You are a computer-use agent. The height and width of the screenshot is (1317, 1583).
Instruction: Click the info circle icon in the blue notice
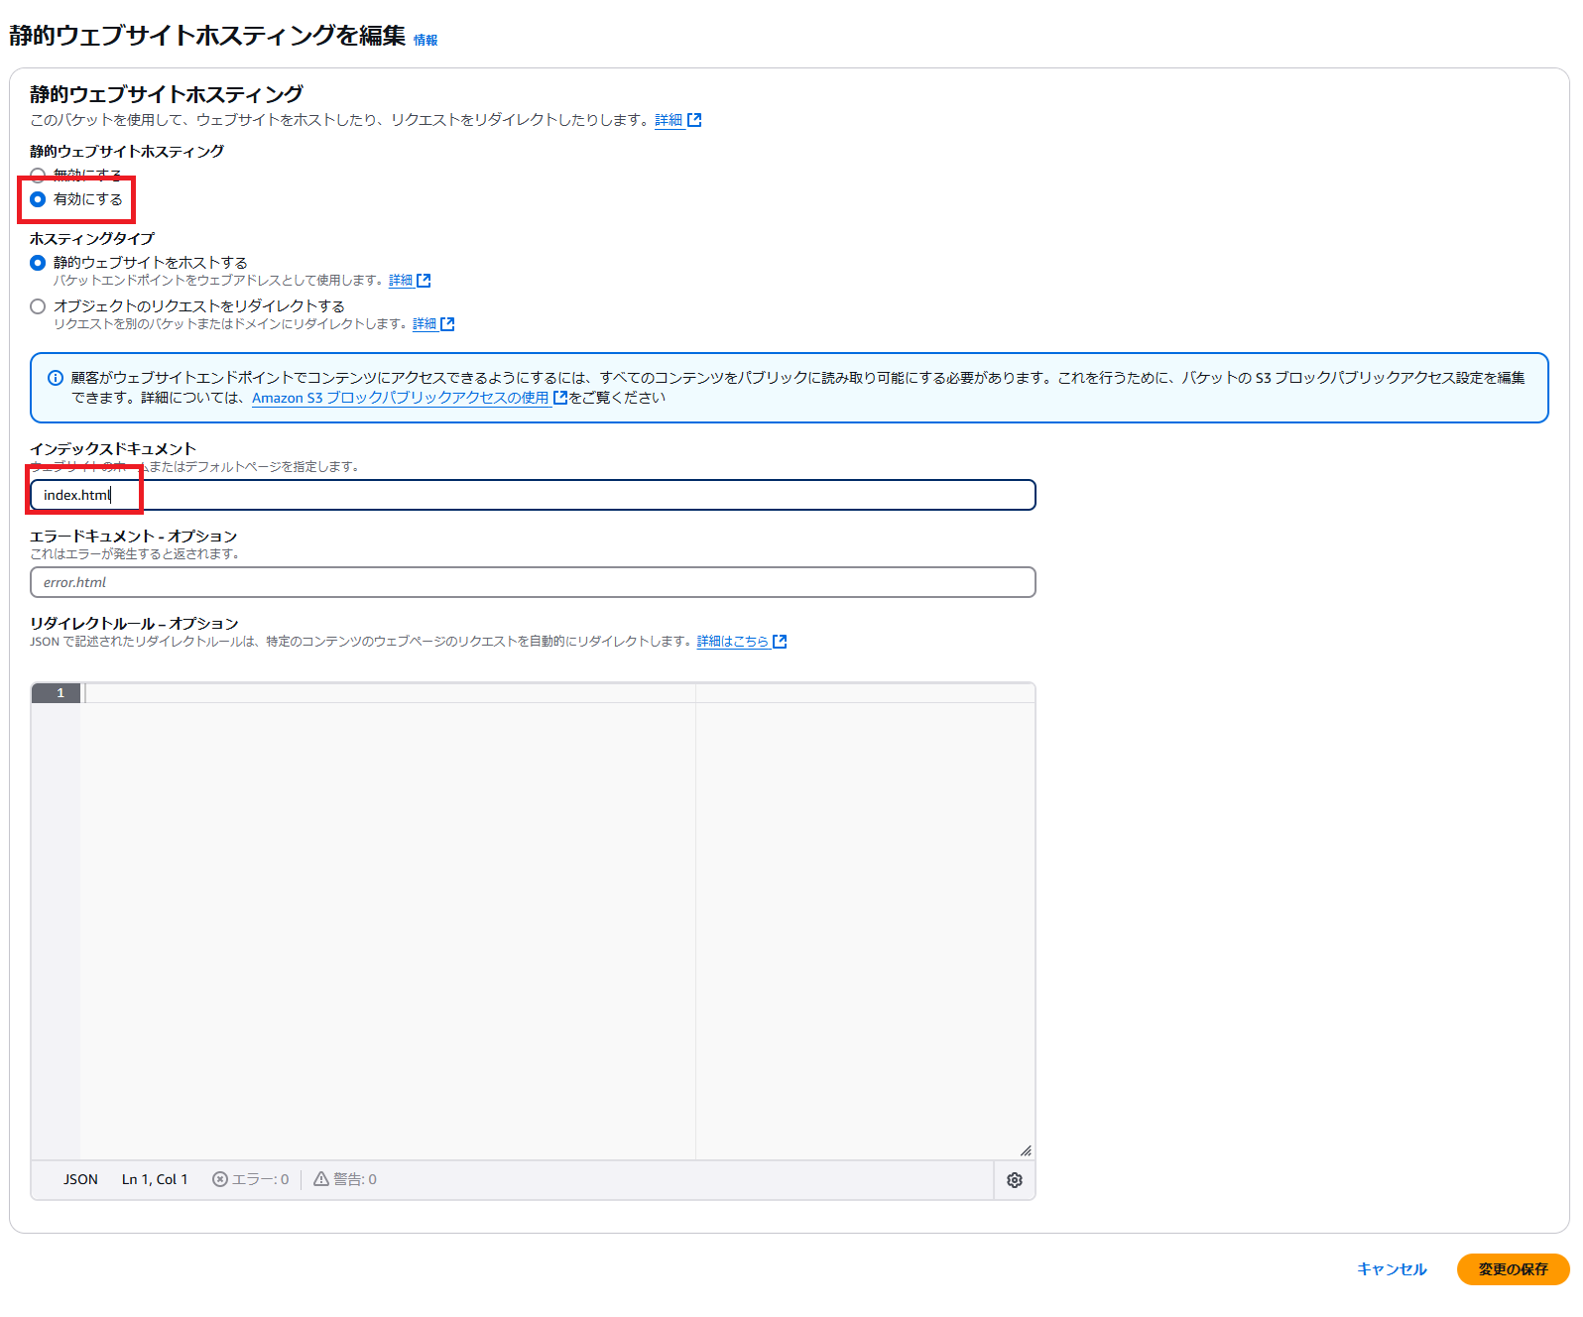56,378
